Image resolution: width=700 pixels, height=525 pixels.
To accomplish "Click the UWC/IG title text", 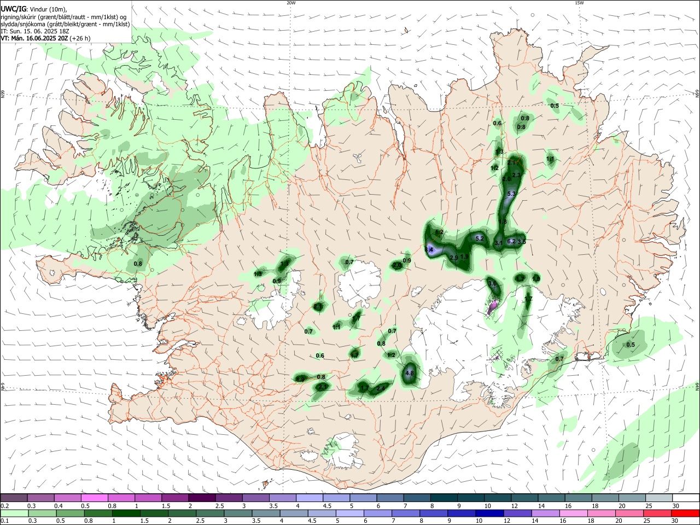I will 13,9.
